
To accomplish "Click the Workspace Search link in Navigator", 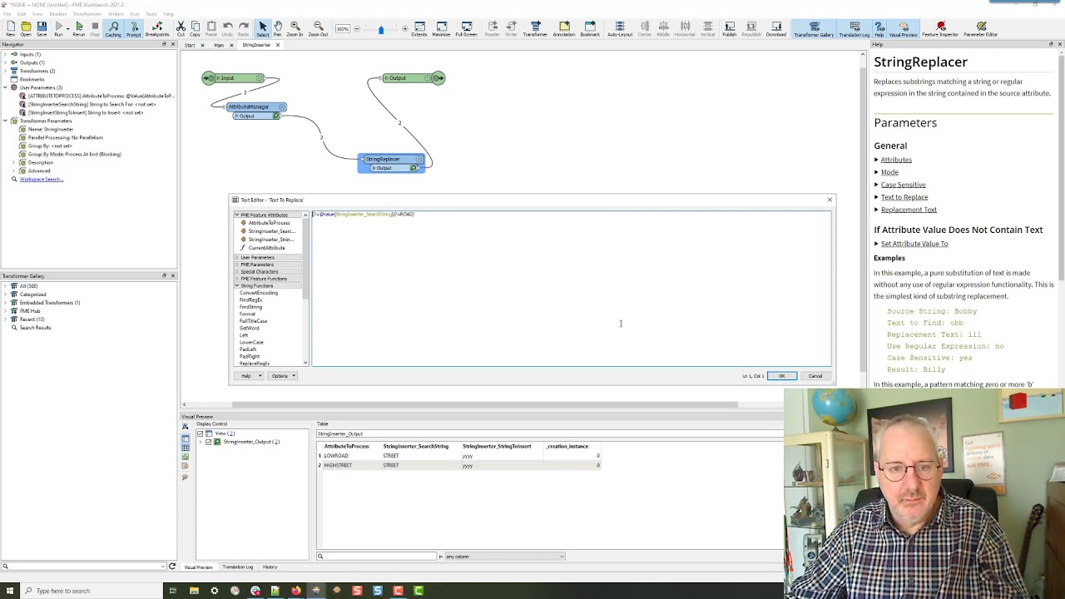I will 41,179.
